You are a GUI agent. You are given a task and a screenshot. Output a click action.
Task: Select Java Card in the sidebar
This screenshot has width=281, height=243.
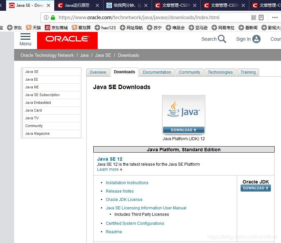click(51, 110)
